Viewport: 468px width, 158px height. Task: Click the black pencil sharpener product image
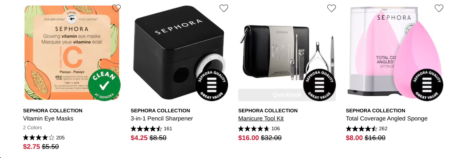click(x=179, y=52)
